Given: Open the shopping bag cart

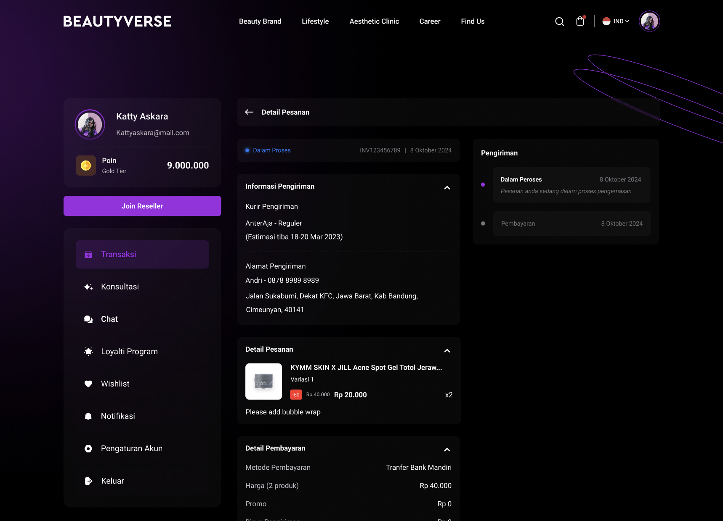Looking at the screenshot, I should coord(580,21).
